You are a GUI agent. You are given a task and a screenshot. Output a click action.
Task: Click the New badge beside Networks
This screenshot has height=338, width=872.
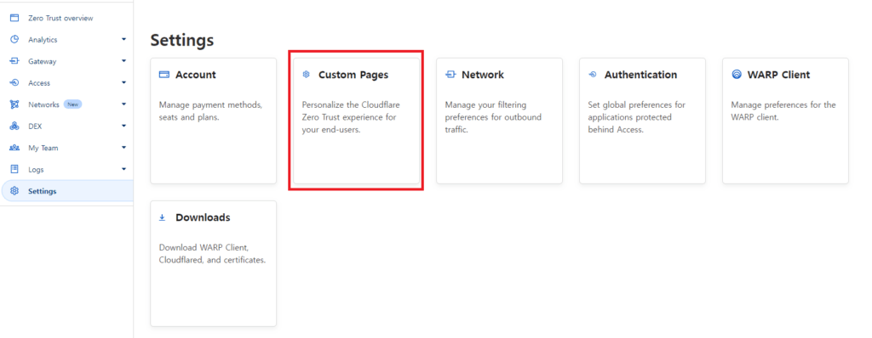(x=72, y=104)
